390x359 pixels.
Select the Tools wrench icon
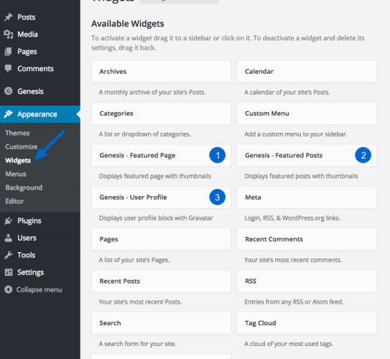9,255
